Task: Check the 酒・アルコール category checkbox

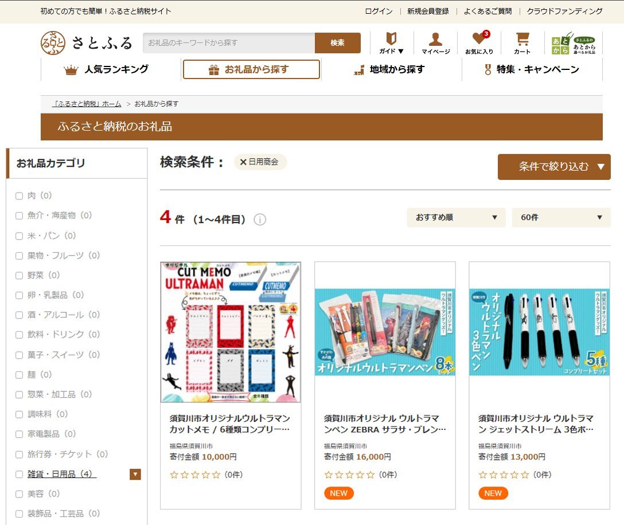Action: [19, 315]
